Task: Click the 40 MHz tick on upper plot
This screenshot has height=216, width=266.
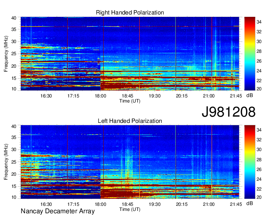Action: point(14,18)
